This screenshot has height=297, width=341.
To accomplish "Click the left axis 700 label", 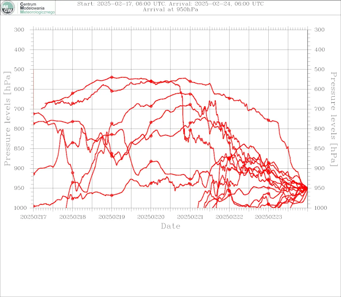I will coord(19,109).
